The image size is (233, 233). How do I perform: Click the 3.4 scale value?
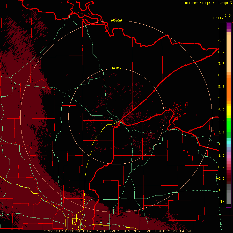(221, 121)
